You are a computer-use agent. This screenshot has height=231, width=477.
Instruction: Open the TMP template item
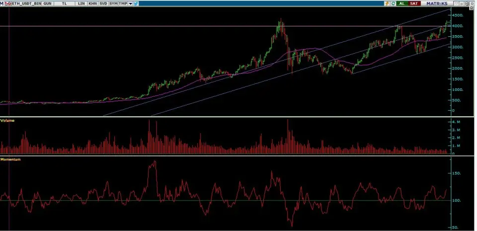(123, 3)
